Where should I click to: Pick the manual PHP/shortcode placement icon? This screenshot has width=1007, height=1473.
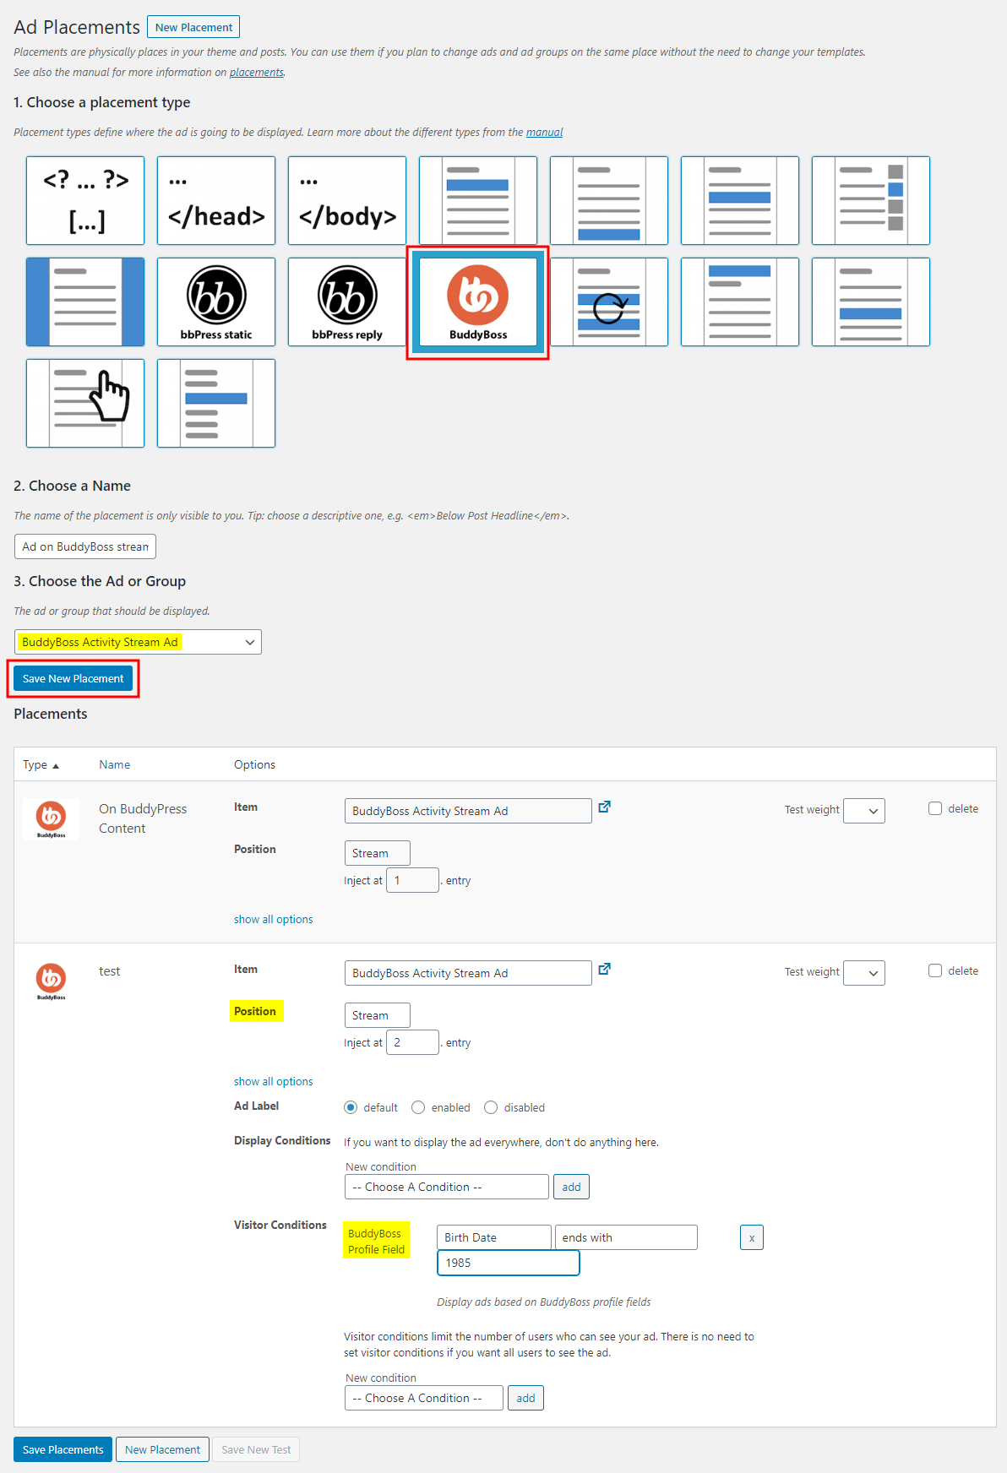pyautogui.click(x=85, y=200)
